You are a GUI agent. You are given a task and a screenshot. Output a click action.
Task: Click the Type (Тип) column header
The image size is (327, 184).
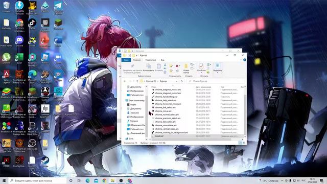pos(222,87)
